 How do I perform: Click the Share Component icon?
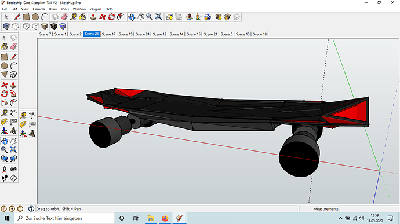coord(237,17)
